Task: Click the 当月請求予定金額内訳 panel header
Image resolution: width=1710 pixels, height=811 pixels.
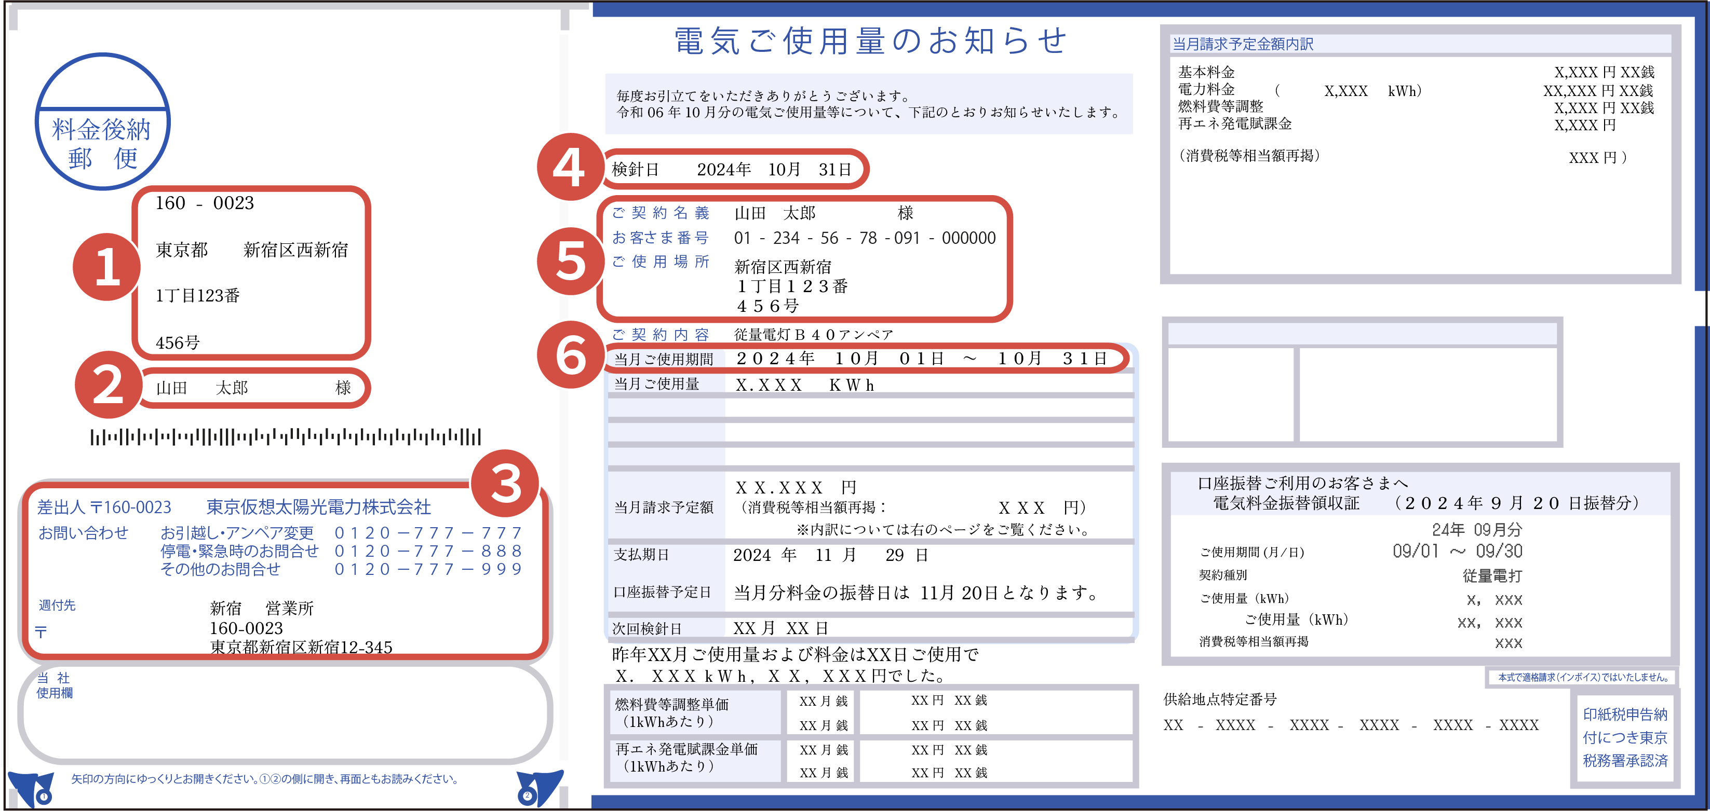Action: point(1243,44)
